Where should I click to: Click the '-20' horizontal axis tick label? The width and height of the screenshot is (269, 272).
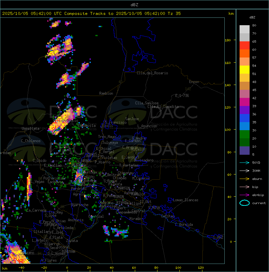coord(44,268)
